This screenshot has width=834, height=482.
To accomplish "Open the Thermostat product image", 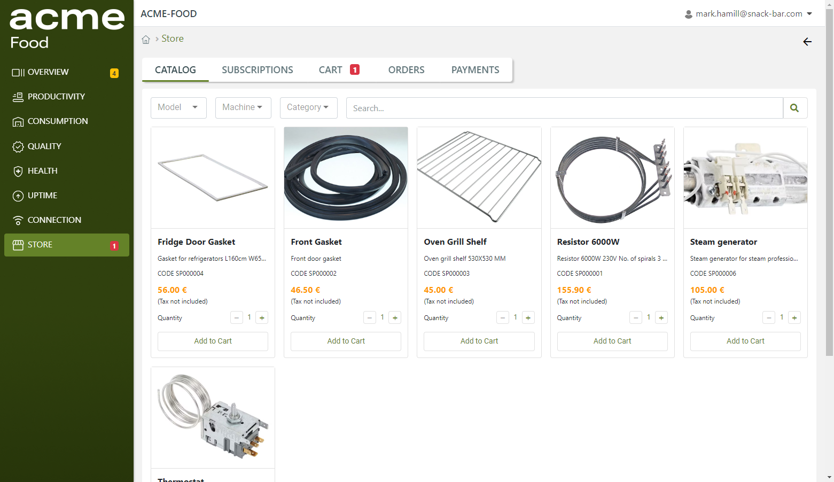I will 213,418.
